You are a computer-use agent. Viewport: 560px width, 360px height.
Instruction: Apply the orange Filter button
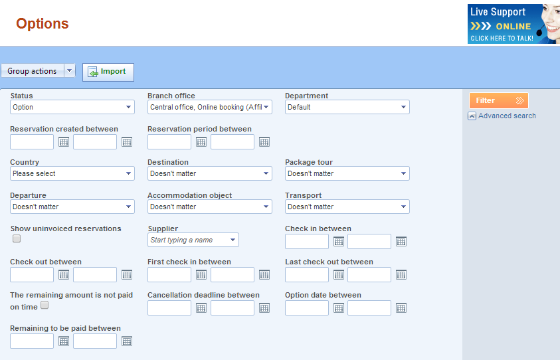point(499,101)
